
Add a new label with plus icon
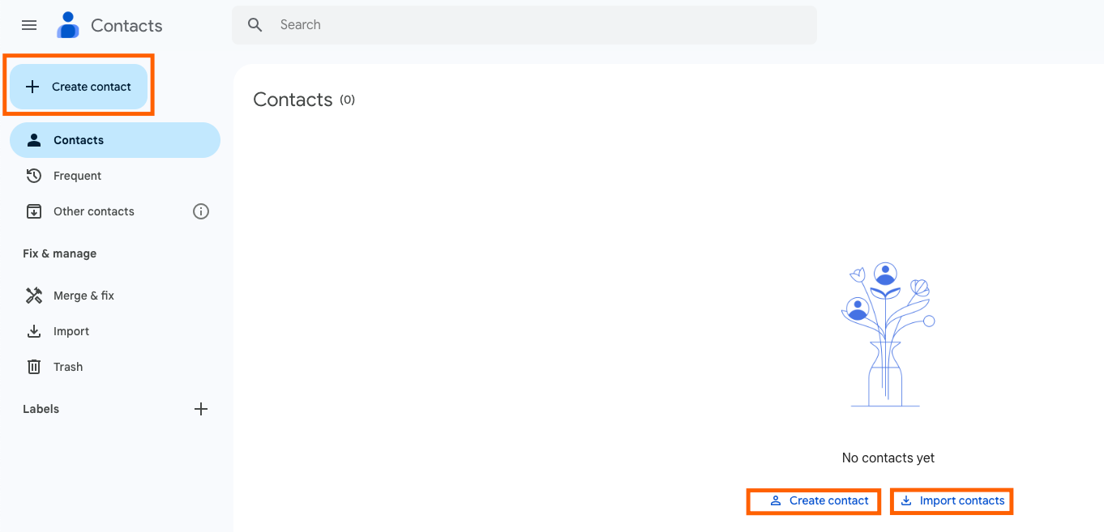(201, 409)
